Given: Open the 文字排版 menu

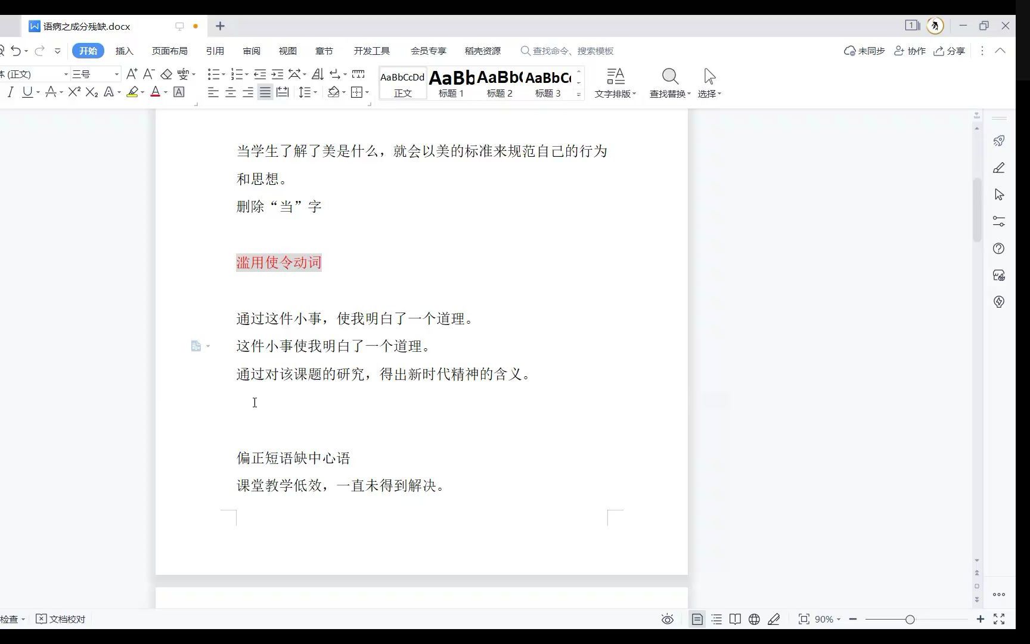Looking at the screenshot, I should click(615, 83).
